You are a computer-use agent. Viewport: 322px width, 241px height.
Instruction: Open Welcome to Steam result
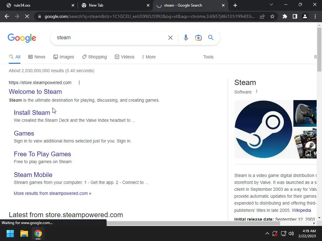35,92
